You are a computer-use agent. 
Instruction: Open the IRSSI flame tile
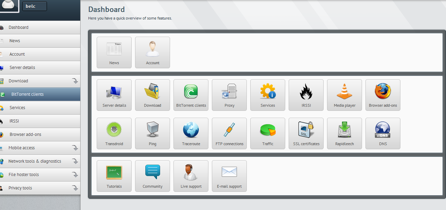tap(306, 95)
